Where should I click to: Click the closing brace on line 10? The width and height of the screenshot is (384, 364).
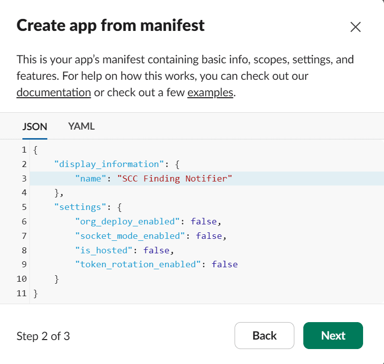click(57, 279)
